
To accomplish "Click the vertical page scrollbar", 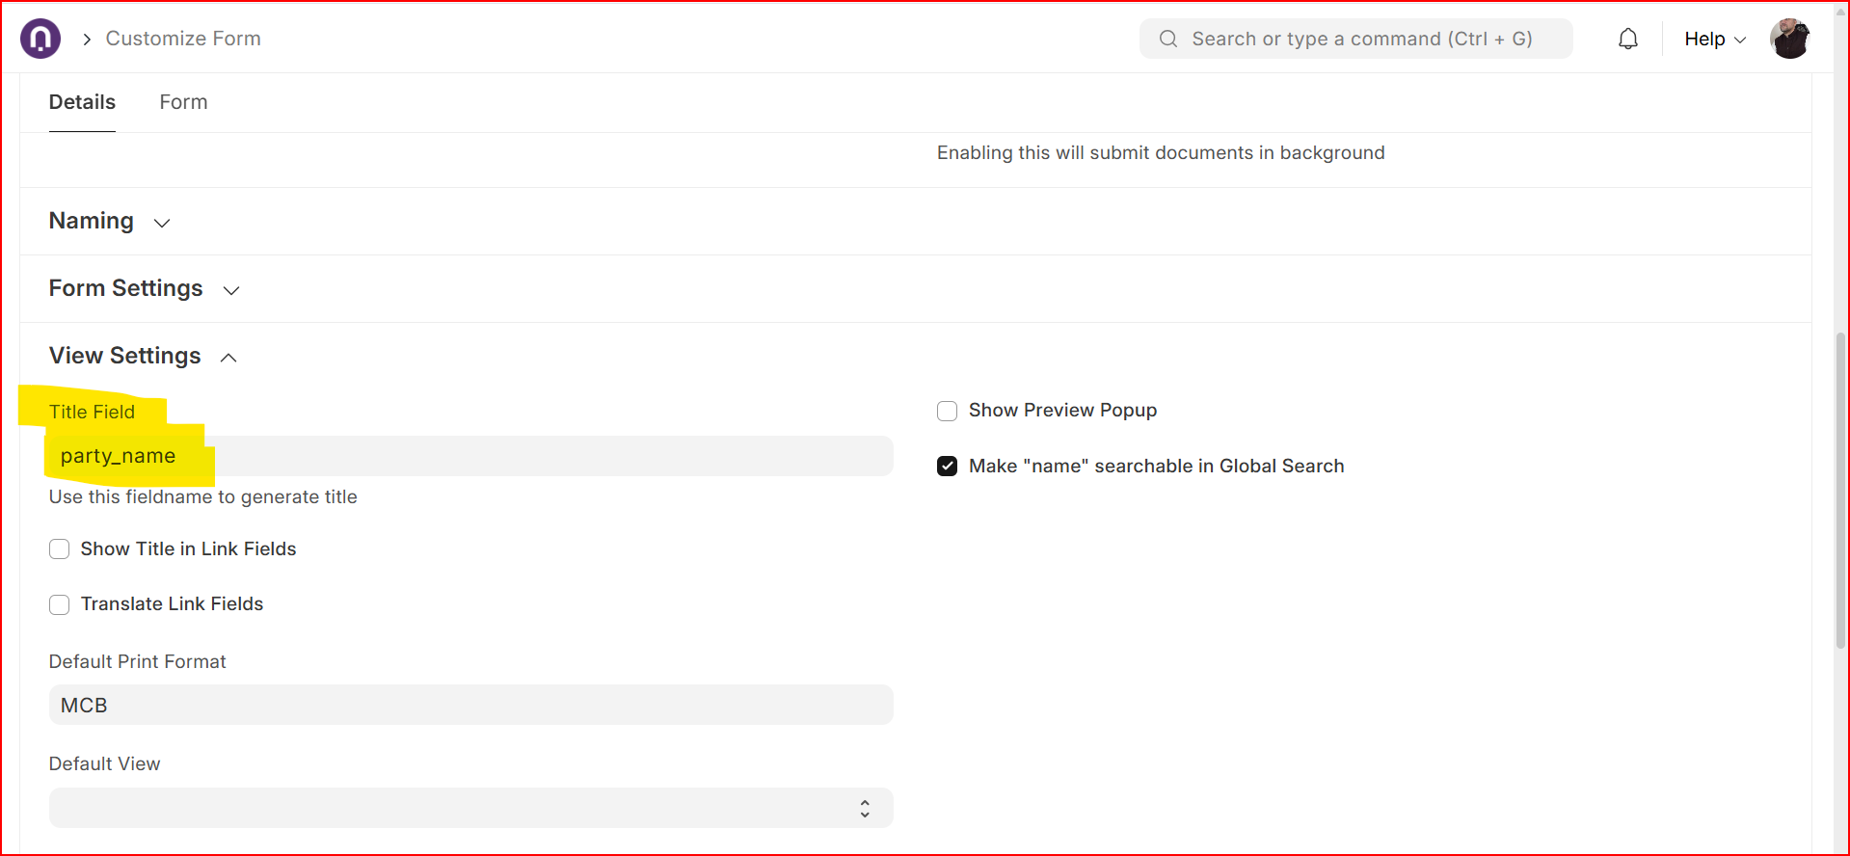I will [x=1840, y=492].
